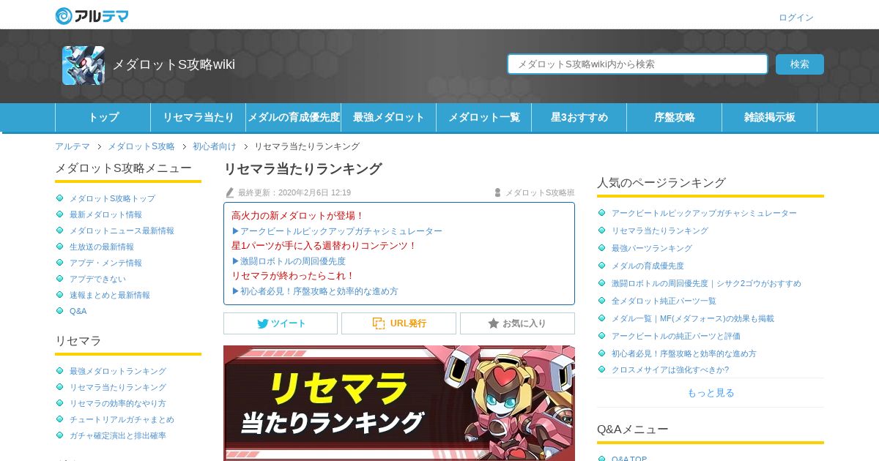879x461 pixels.
Task: Open the 雑談掲示板 nav tab
Action: (770, 117)
